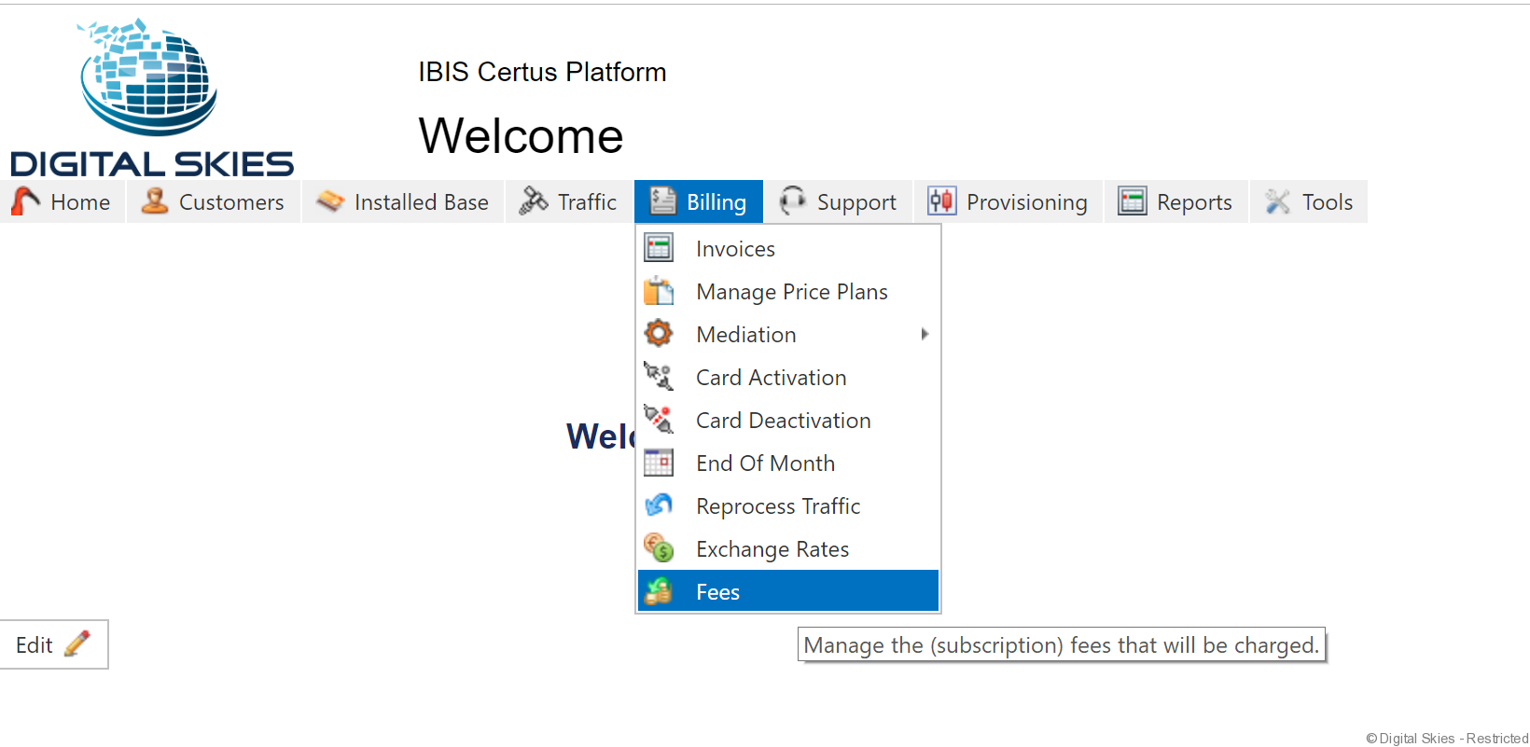Viewport: 1530px width, 747px height.
Task: Expand the Mediation submenu arrow
Action: click(925, 334)
